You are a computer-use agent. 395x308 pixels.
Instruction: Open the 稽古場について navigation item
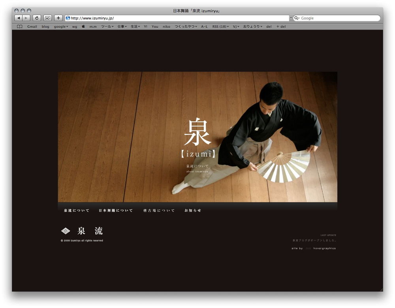[x=159, y=210]
